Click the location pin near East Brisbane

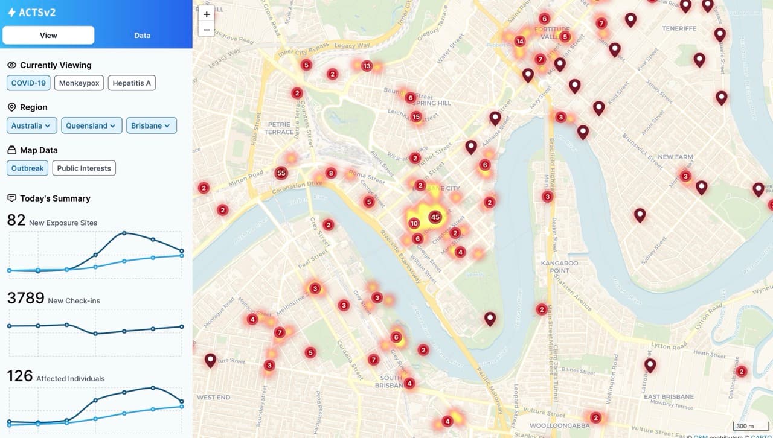tap(650, 364)
